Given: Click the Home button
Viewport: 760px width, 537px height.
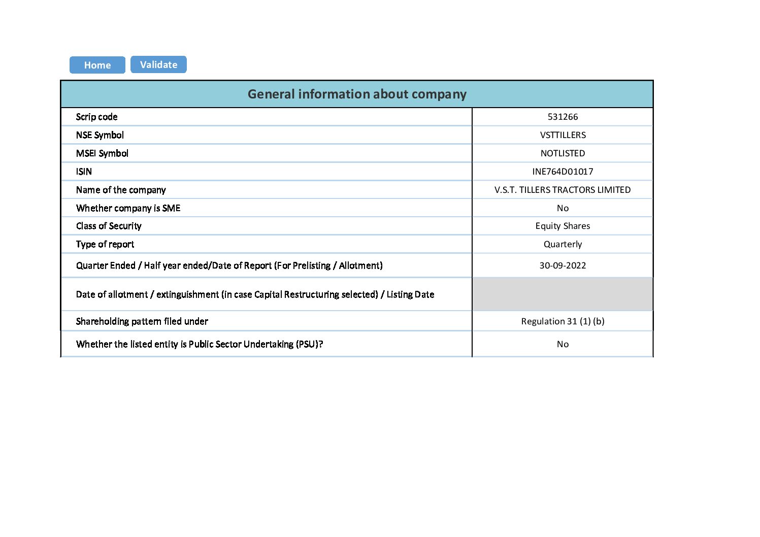Looking at the screenshot, I should click(x=97, y=65).
